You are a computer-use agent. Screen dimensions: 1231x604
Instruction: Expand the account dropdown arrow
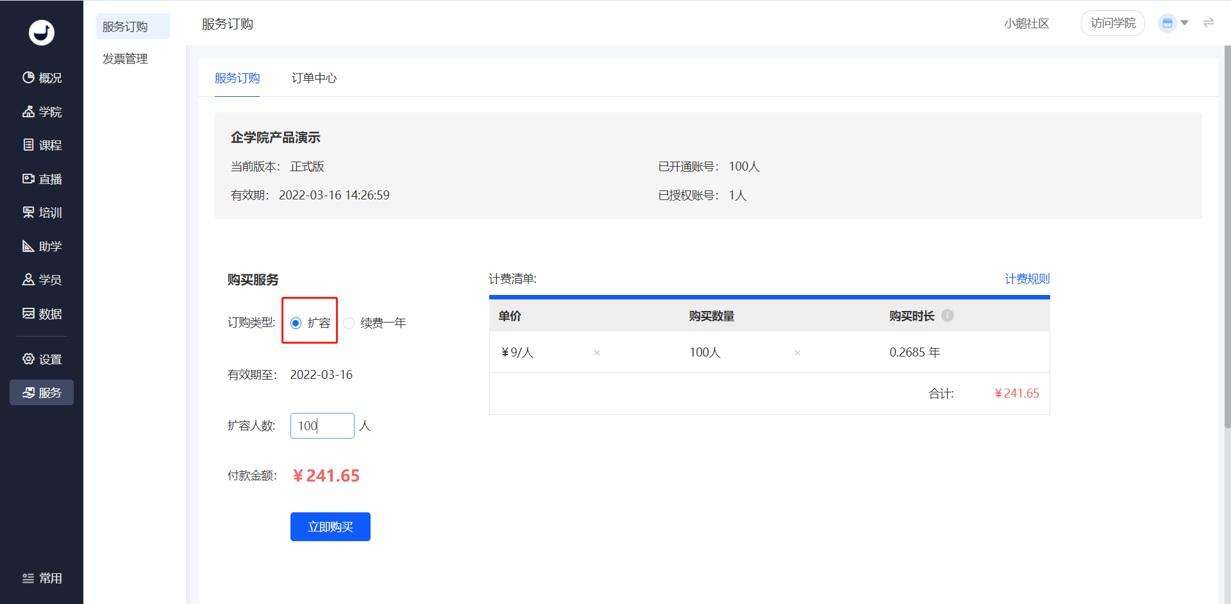1185,23
